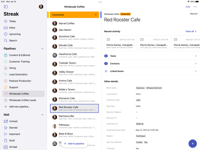Select Hawthorne Cafe box
This screenshot has height=150, width=200.
[74, 55]
